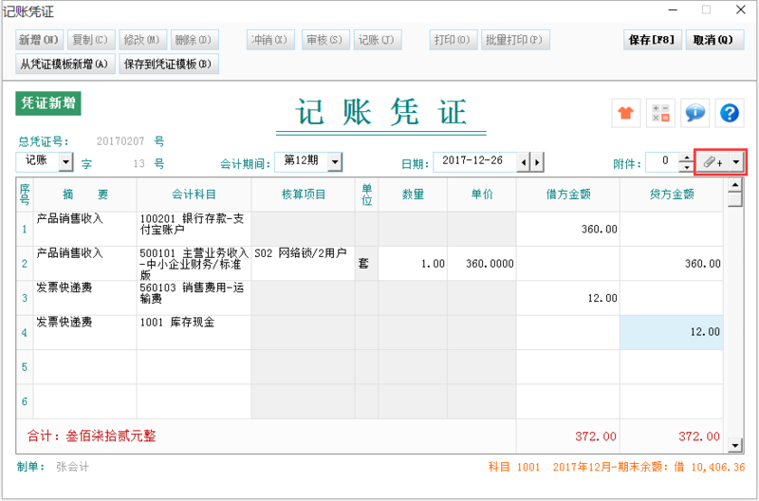Click row number 6 in the table

pyautogui.click(x=25, y=401)
